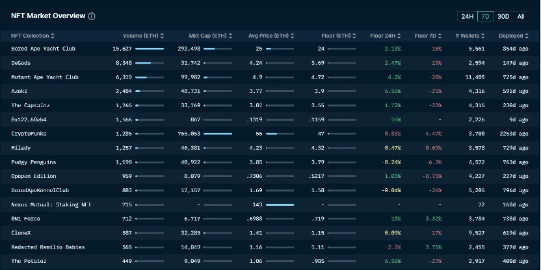Click Bored Ape Yacht Club volume bar
This screenshot has width=541, height=270.
tap(150, 49)
